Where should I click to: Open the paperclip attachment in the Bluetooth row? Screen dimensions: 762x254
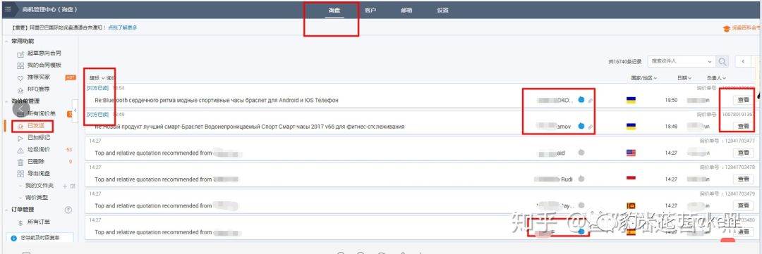point(591,100)
